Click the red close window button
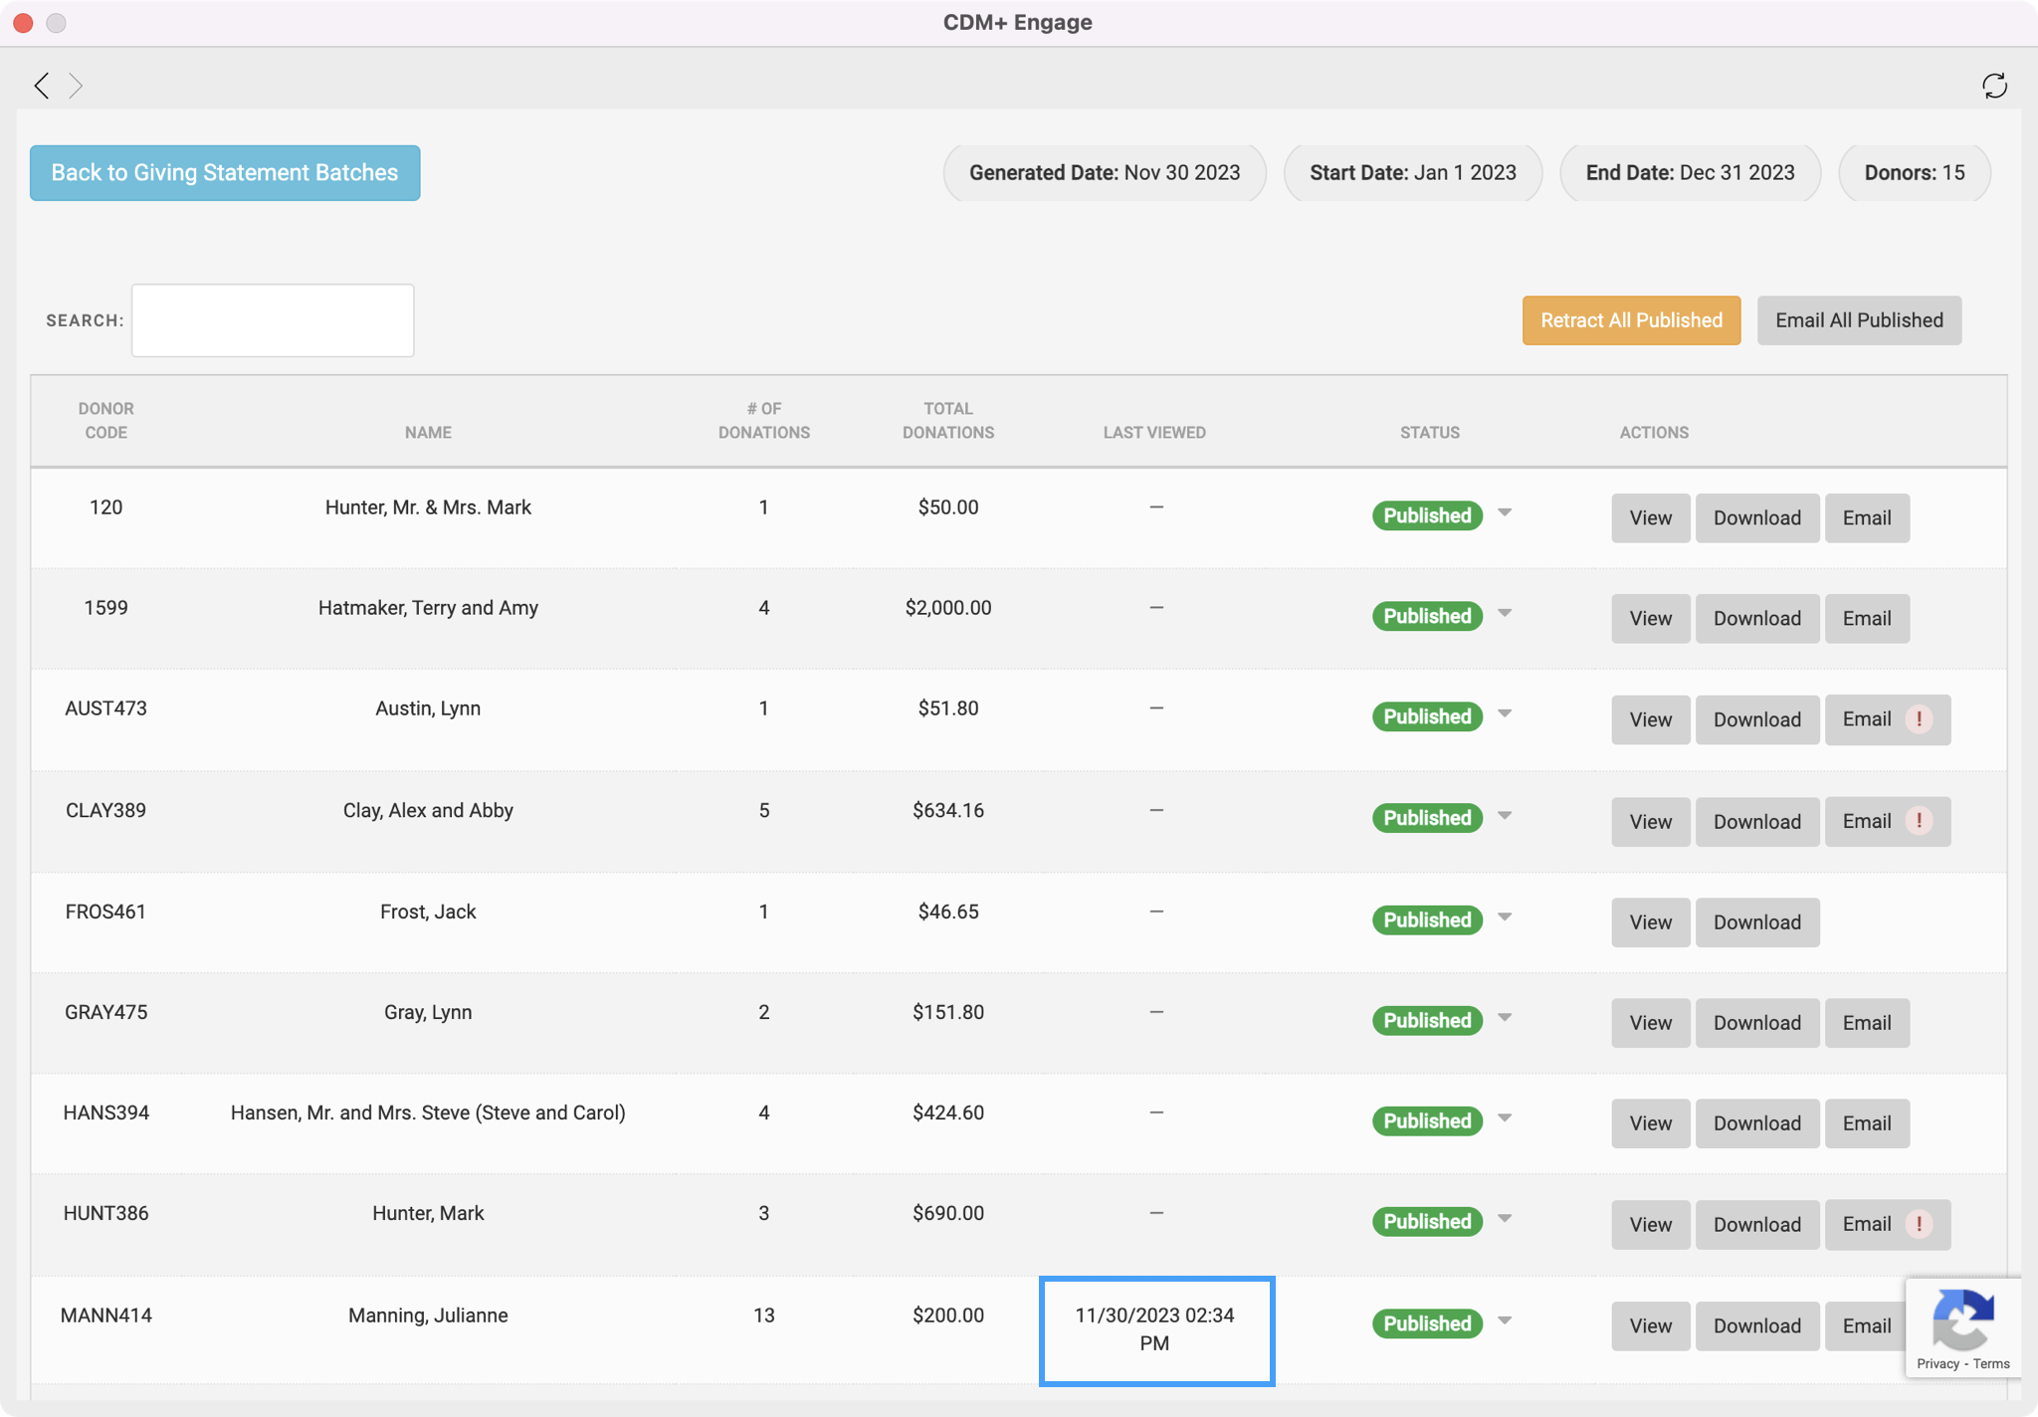 [23, 22]
